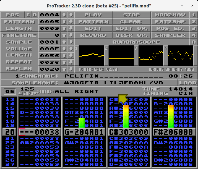Click note D-300038 on row 16
This screenshot has width=198, height=169.
[40, 112]
